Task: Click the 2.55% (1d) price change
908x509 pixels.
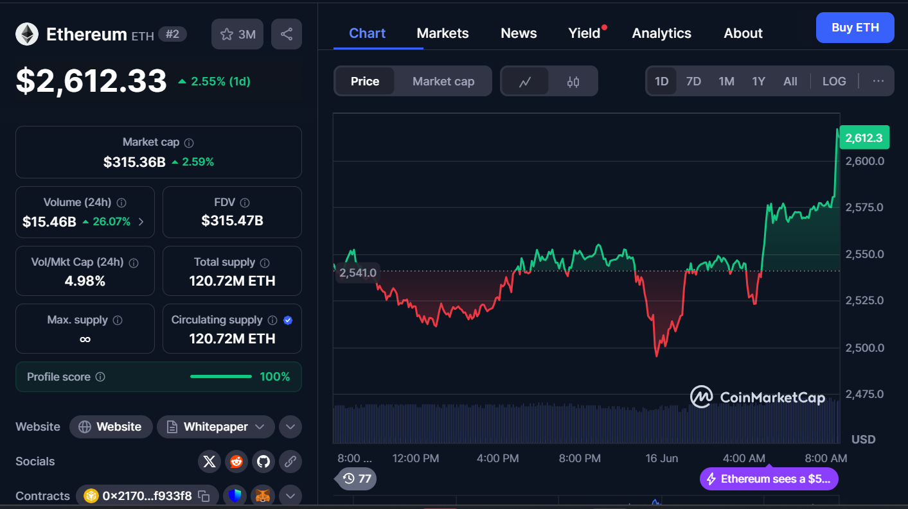Action: (214, 82)
